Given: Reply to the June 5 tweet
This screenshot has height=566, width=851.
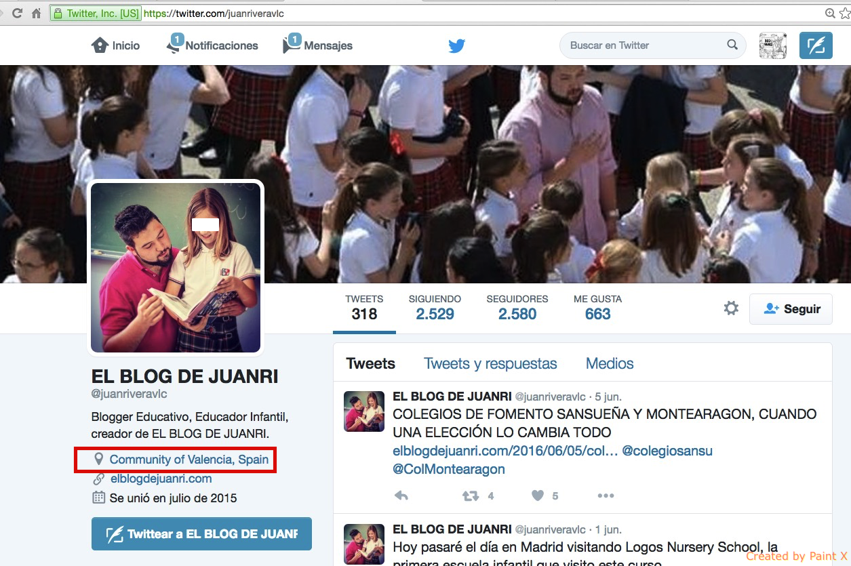Looking at the screenshot, I should (401, 496).
